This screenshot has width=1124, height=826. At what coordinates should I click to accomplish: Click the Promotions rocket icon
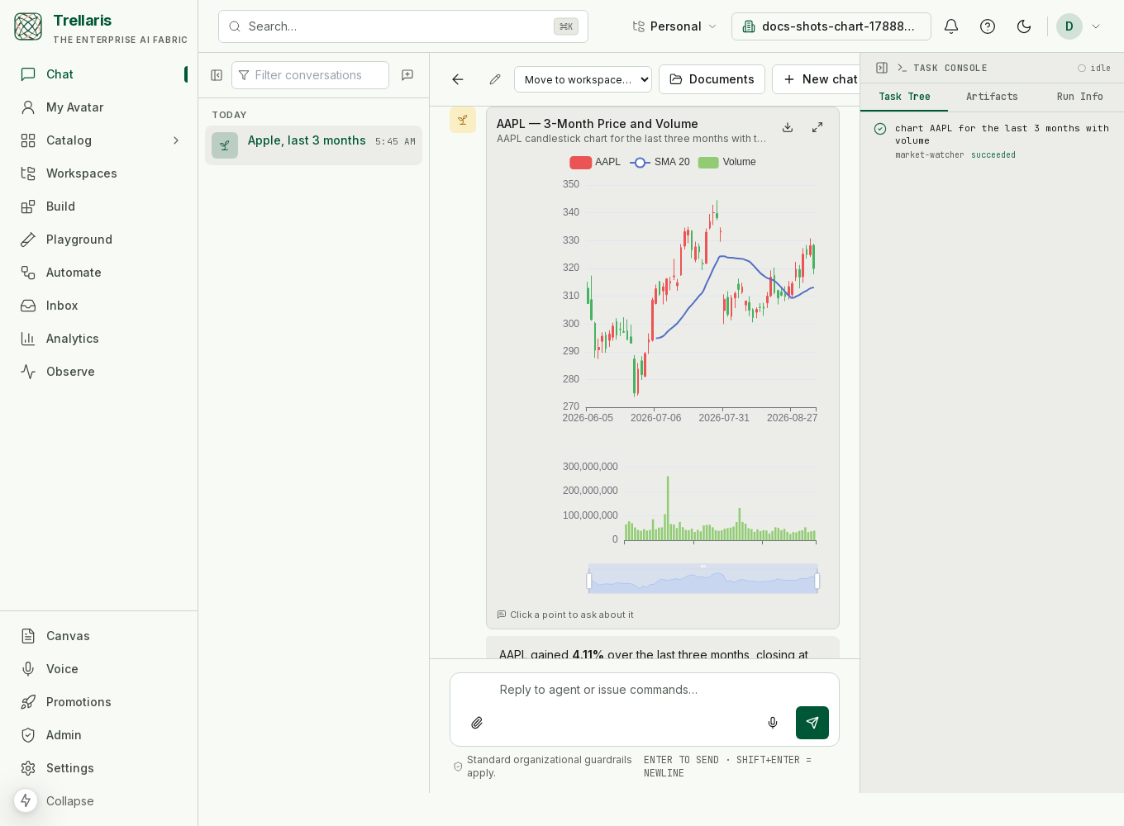pos(28,702)
